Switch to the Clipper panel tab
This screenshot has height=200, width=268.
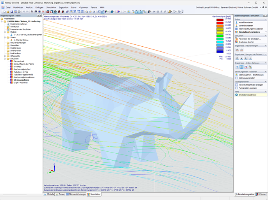(261, 194)
